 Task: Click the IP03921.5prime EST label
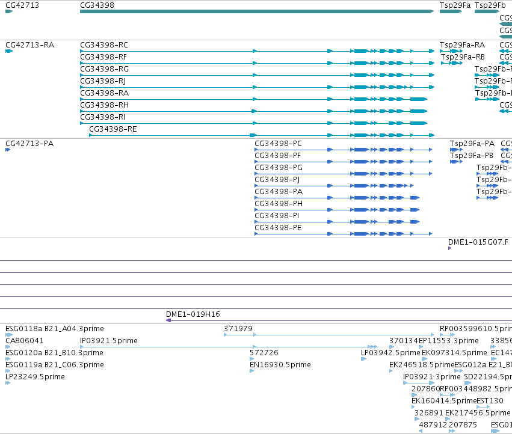click(x=109, y=341)
